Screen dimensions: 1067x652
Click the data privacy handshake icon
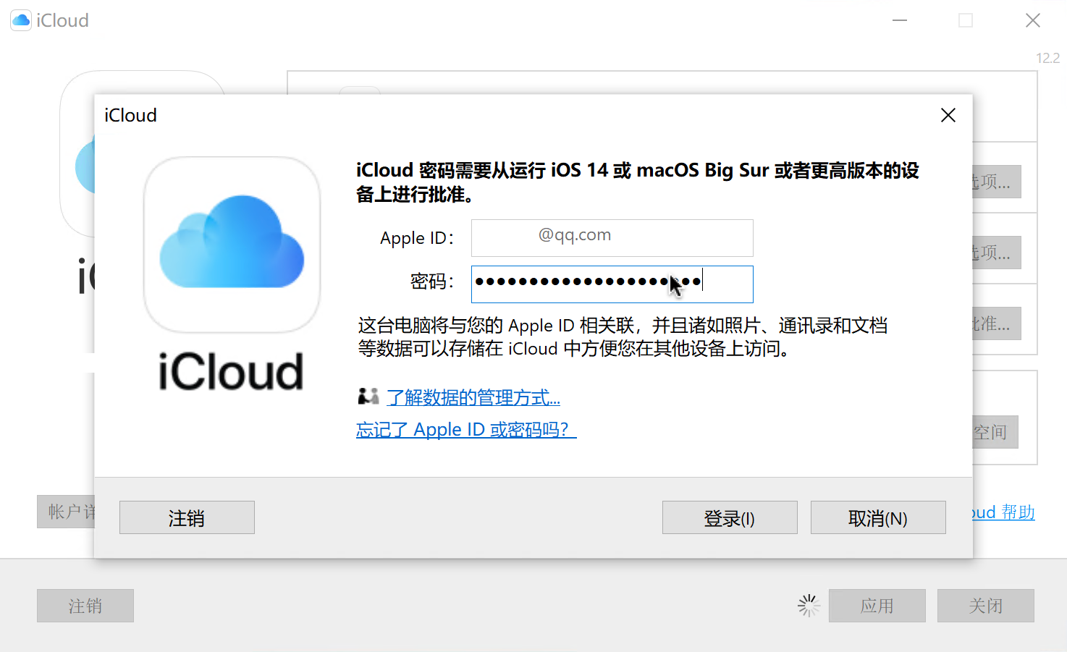pos(368,396)
